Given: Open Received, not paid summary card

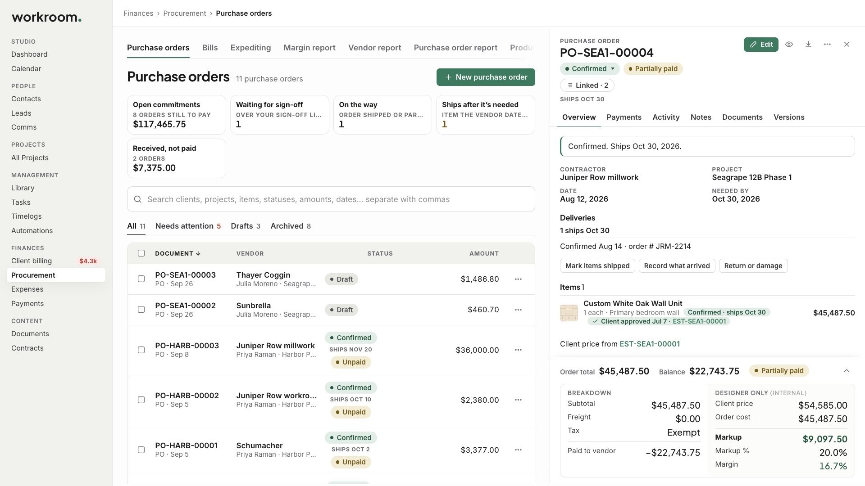Looking at the screenshot, I should click(x=177, y=158).
